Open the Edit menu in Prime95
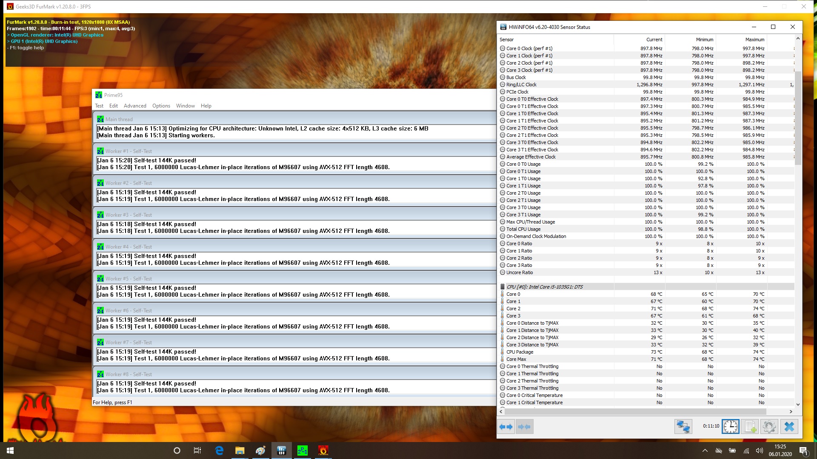Viewport: 817px width, 459px height. (114, 106)
